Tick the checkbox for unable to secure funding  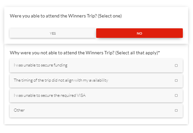176,66
